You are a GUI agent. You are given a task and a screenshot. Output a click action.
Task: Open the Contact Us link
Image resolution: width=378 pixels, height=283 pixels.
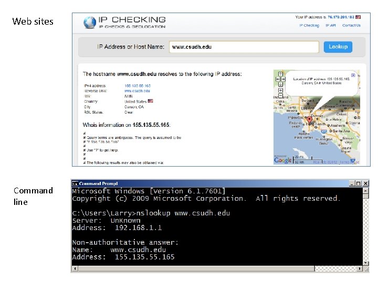tap(351, 26)
